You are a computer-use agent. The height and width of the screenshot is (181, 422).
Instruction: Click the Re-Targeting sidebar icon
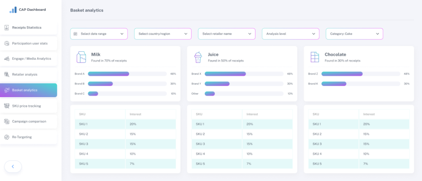(x=7, y=137)
